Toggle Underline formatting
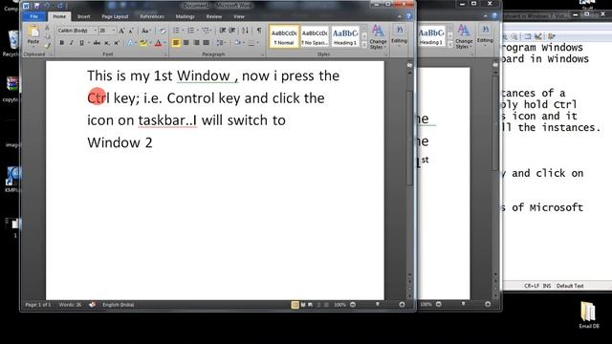Screen dimensions: 612x344 [x=81, y=43]
